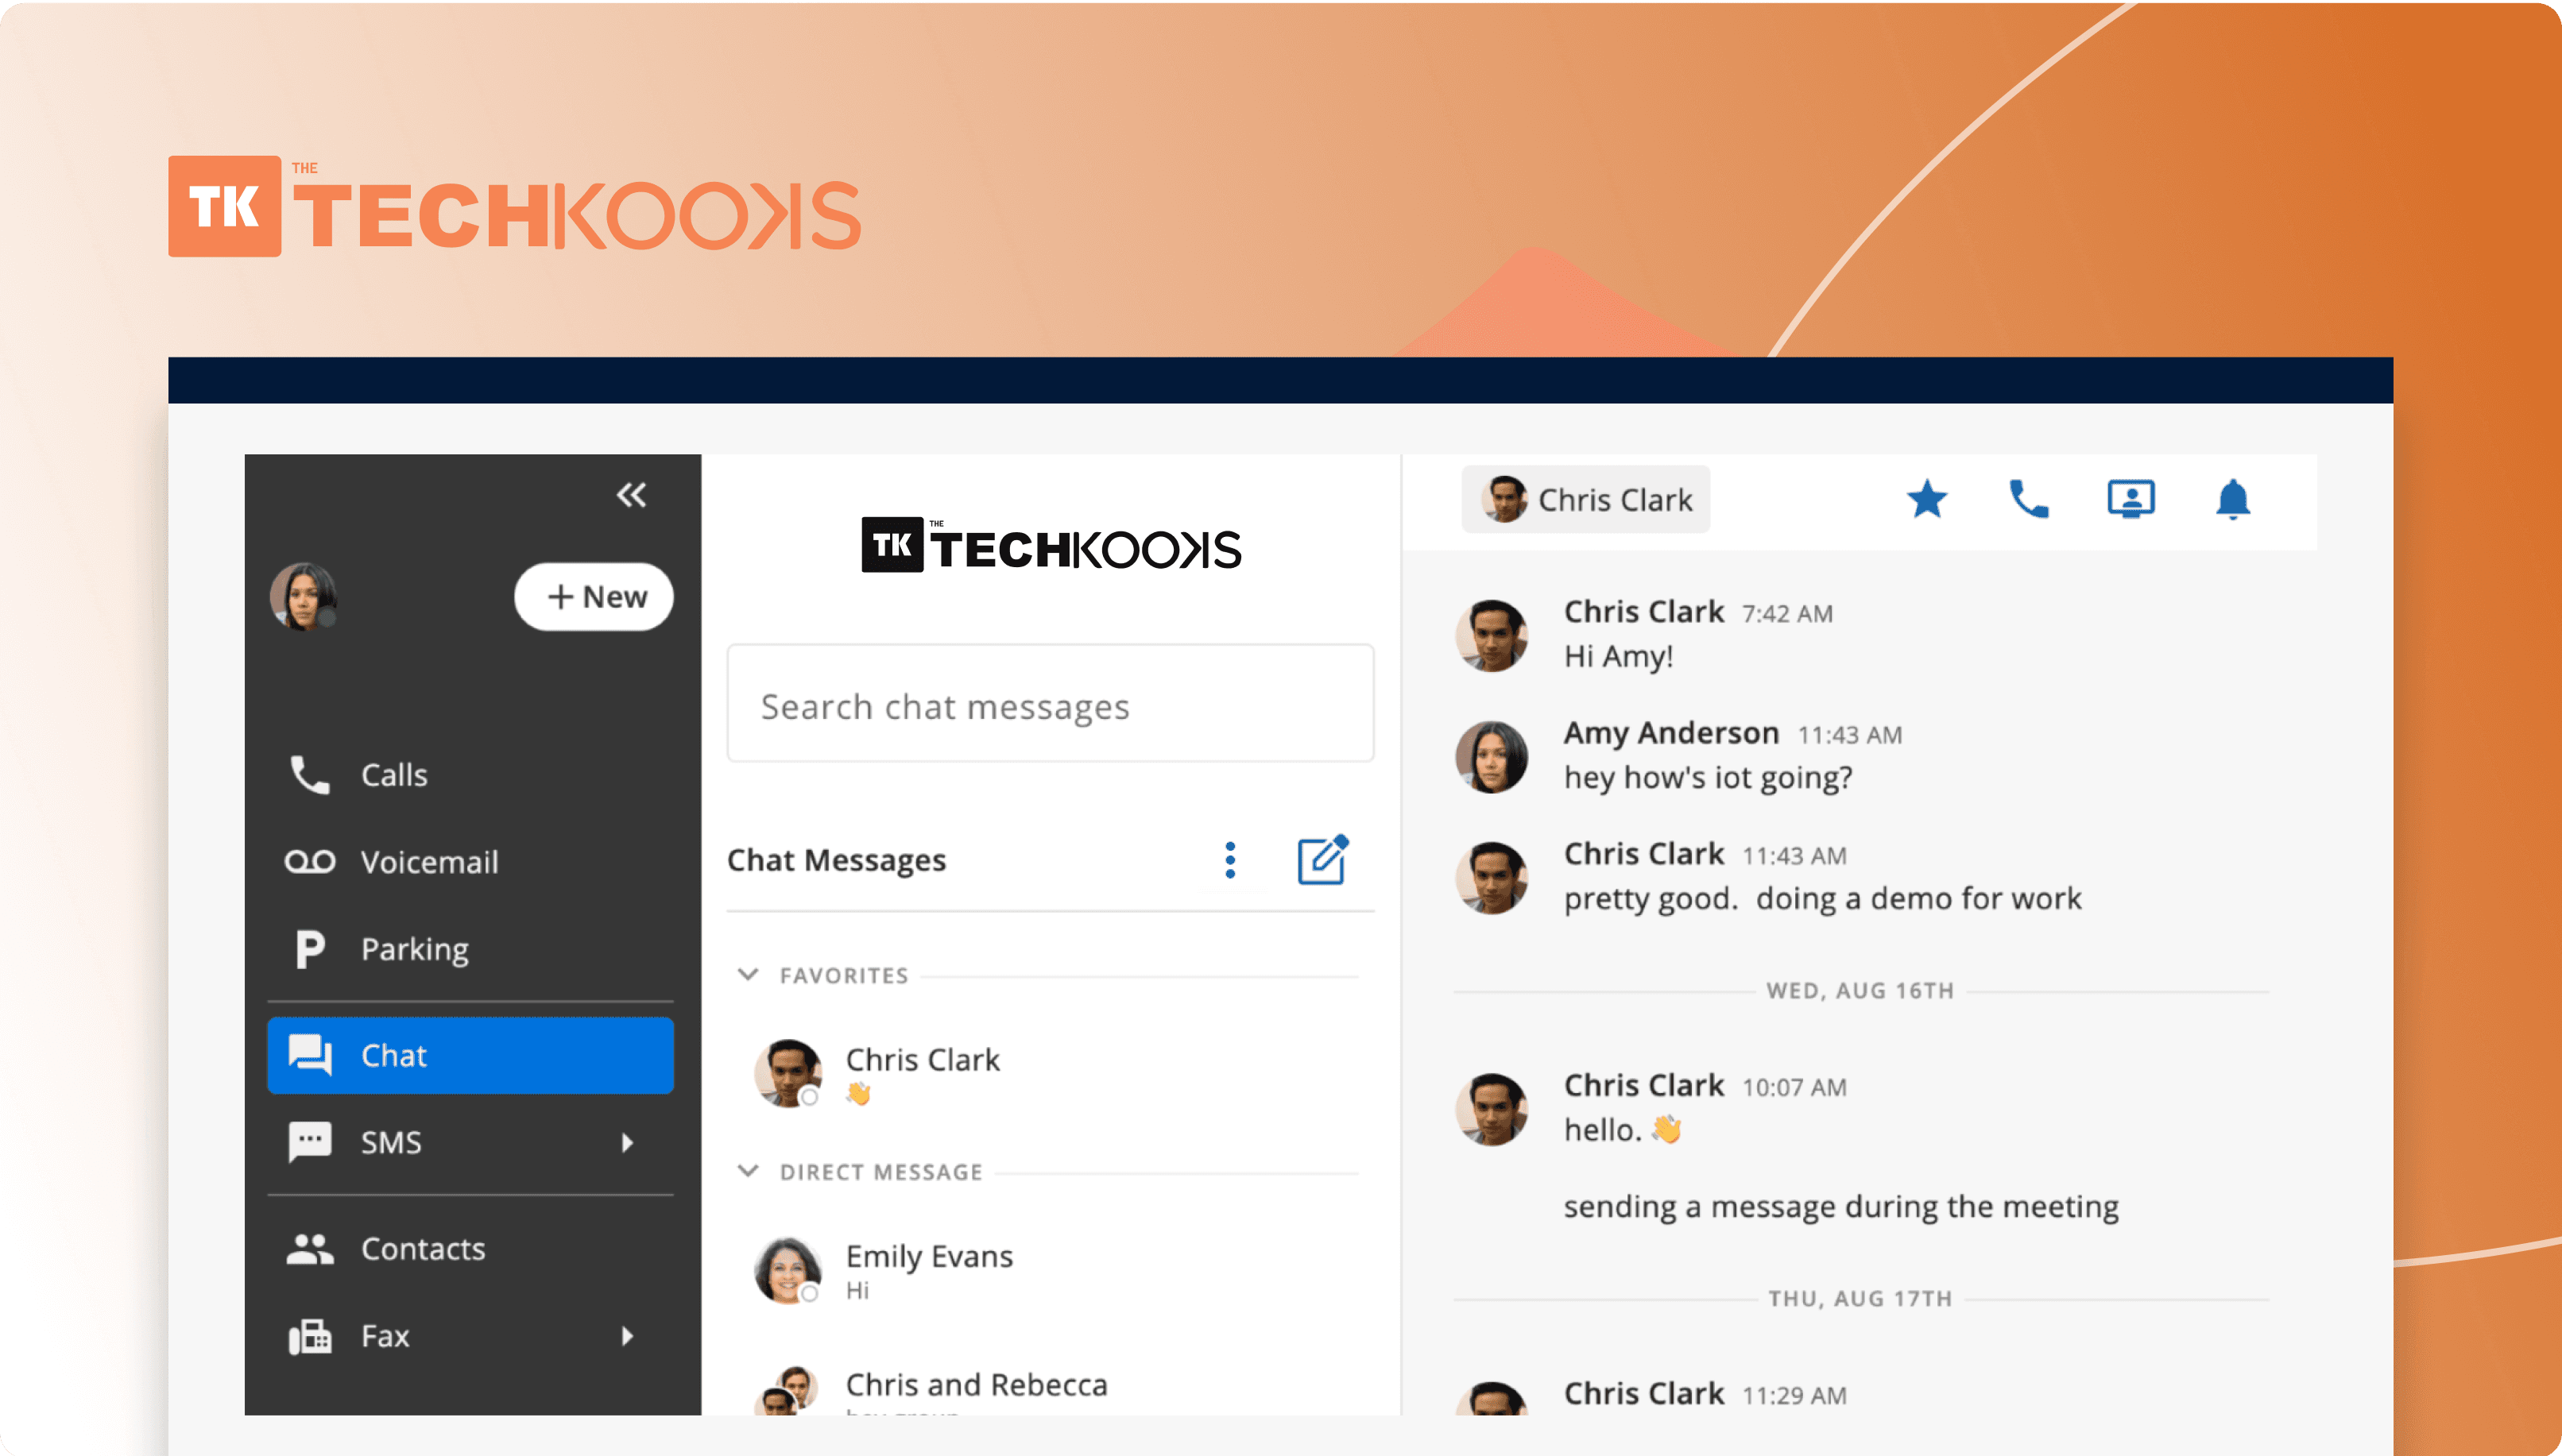Click your profile avatar in sidebar
The image size is (2562, 1456).
tap(303, 596)
